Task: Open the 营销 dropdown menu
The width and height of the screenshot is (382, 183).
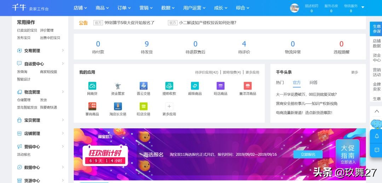Action: 146,8
